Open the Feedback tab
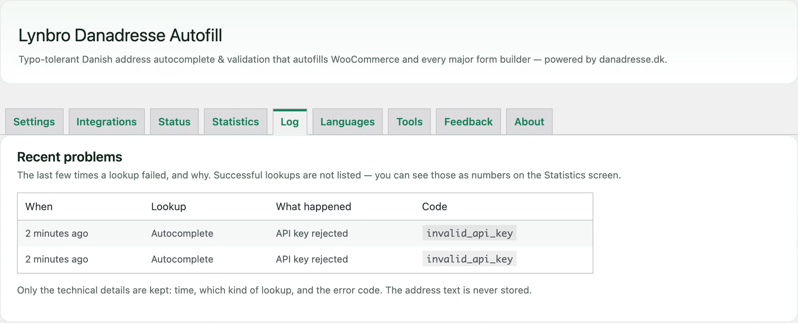 [468, 122]
